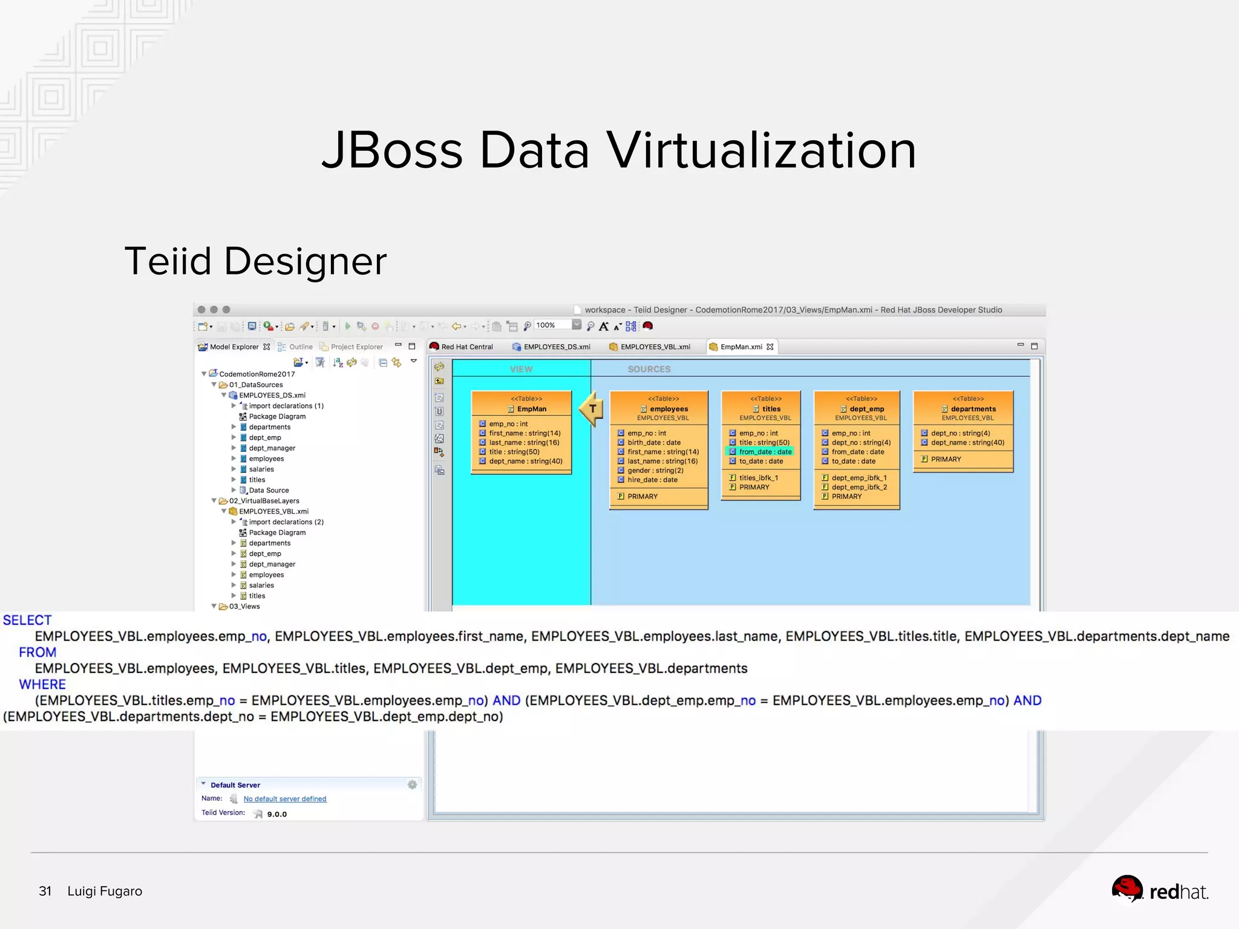The width and height of the screenshot is (1239, 929).
Task: Select import declarations (2) item
Action: coord(281,522)
